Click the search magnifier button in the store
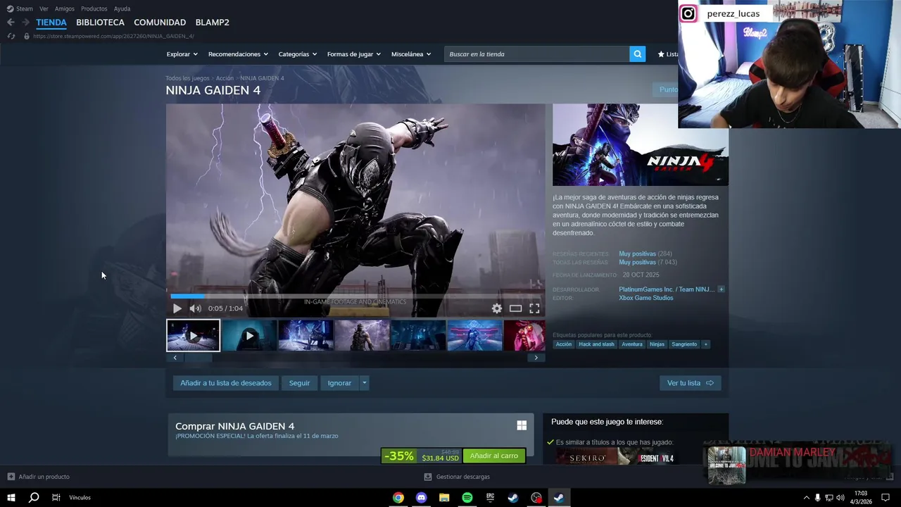This screenshot has width=901, height=507. (x=637, y=54)
